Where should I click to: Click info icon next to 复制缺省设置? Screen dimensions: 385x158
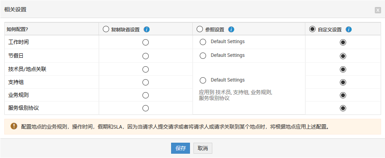[147, 29]
